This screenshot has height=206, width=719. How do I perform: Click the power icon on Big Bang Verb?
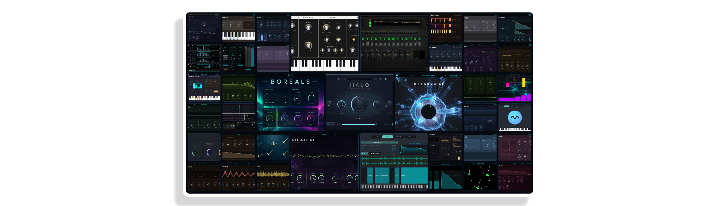pos(397,75)
